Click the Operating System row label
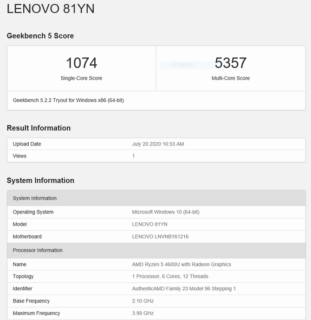Viewport: 311px width, 320px height. [x=33, y=212]
